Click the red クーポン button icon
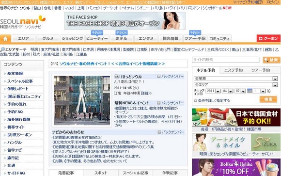281x176 pixels. [261, 39]
